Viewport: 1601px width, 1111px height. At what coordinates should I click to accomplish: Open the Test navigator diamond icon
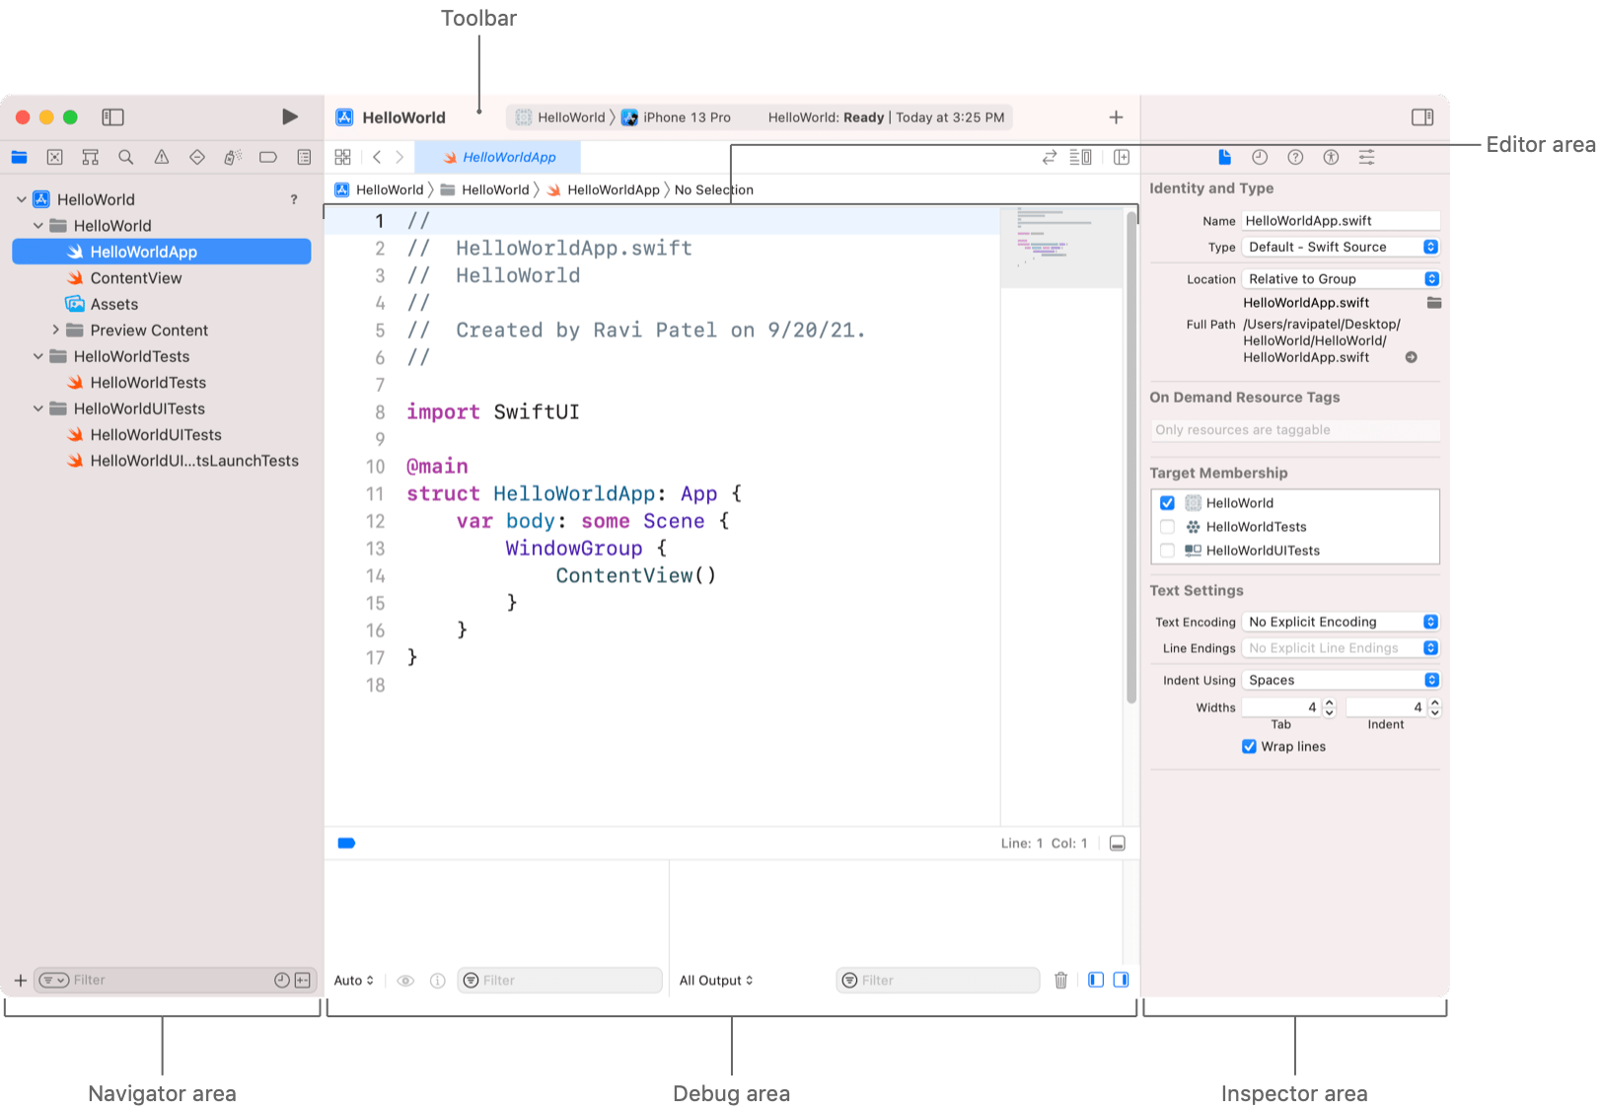pyautogui.click(x=197, y=157)
